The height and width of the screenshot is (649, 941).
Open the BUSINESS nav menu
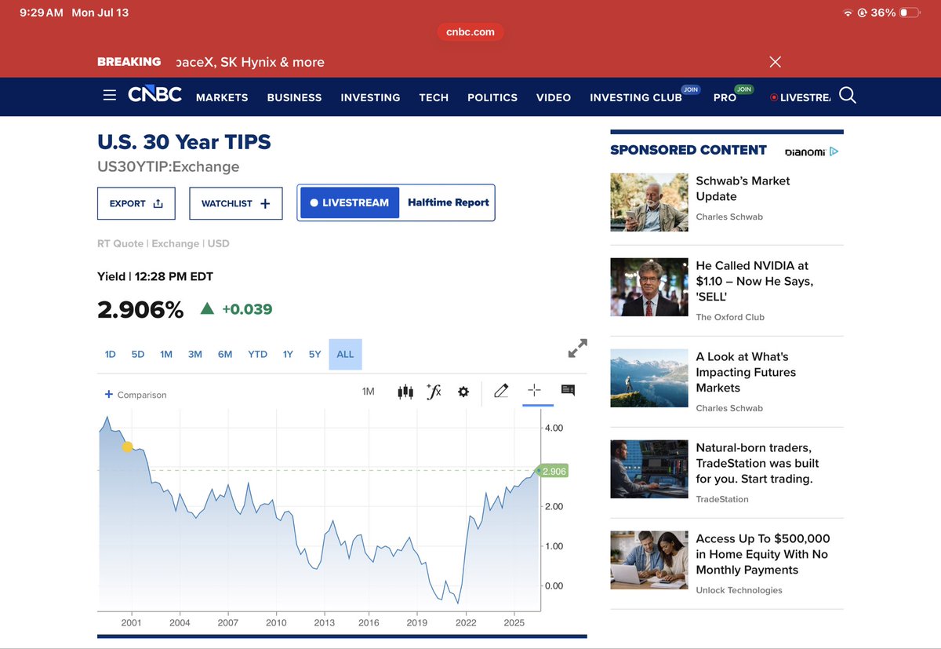294,97
